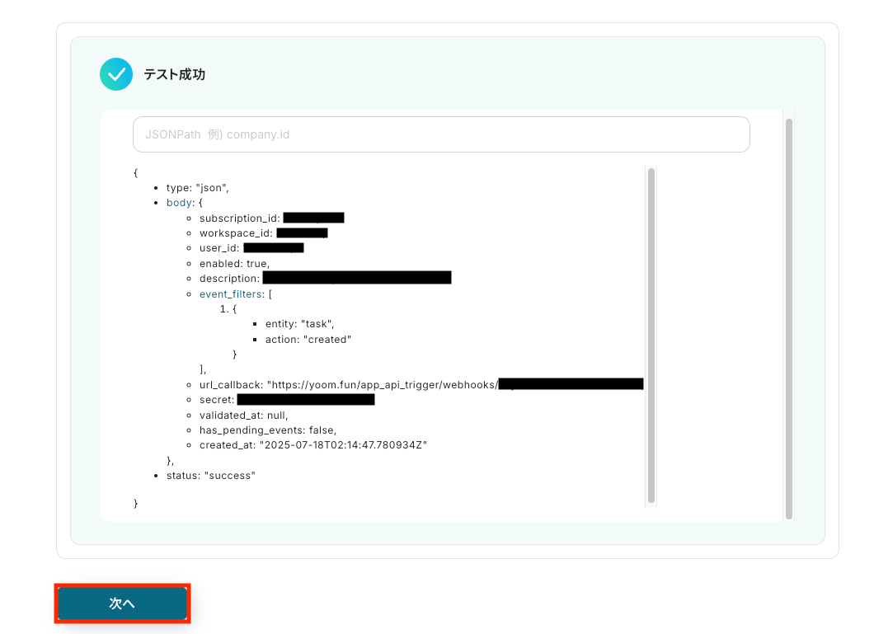Click the outer panel scrollbar

(x=789, y=319)
